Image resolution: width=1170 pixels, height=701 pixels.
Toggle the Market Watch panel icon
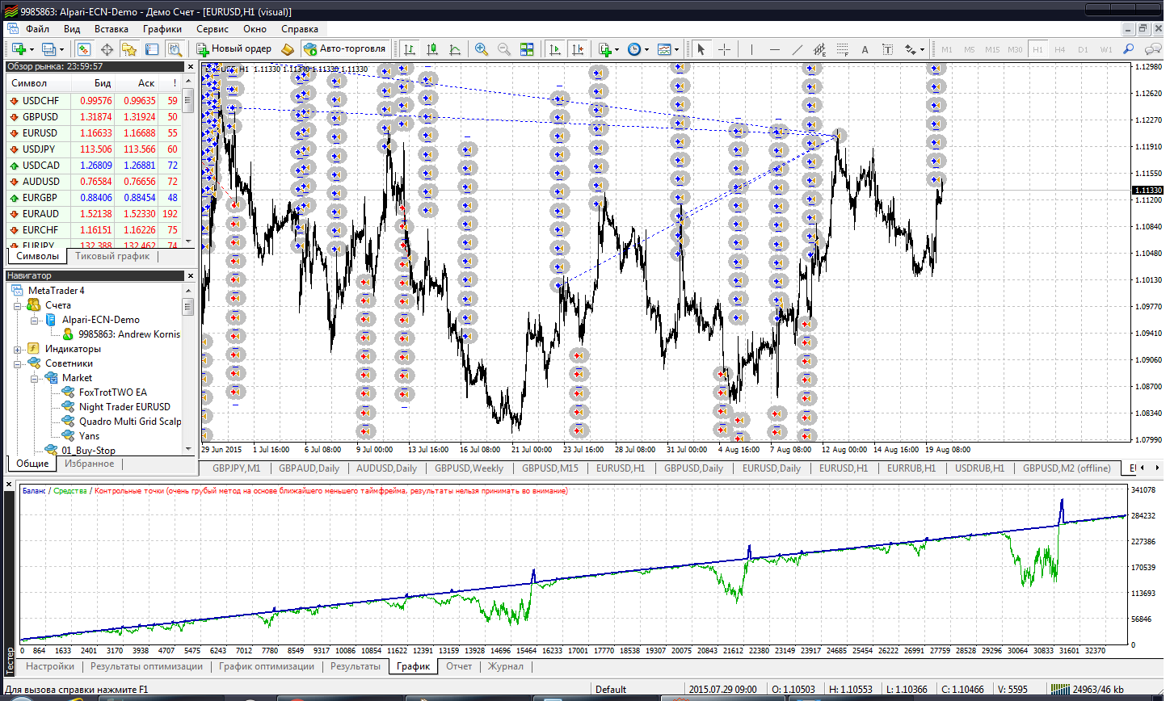pos(84,49)
